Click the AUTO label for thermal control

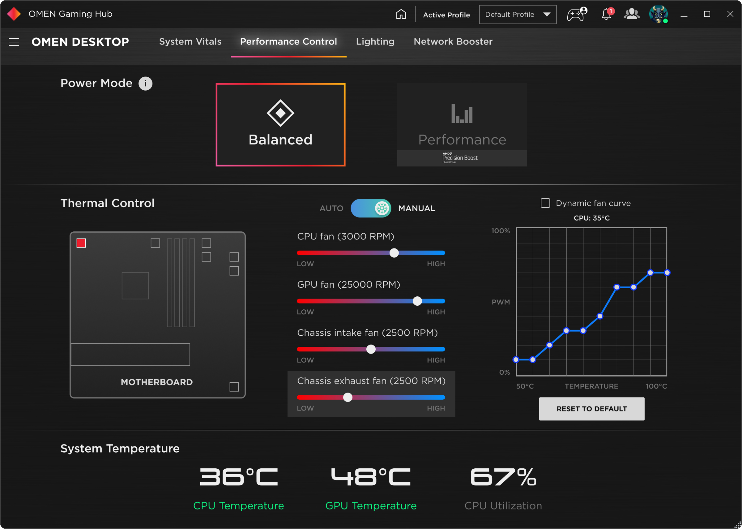coord(332,209)
